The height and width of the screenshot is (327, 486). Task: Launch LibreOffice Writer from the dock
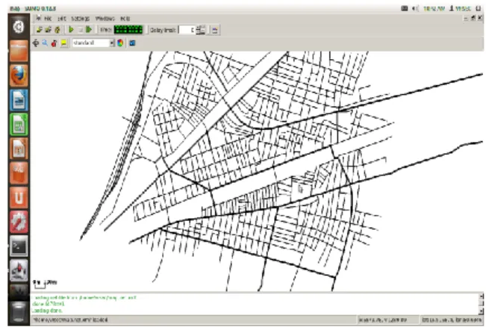click(19, 100)
